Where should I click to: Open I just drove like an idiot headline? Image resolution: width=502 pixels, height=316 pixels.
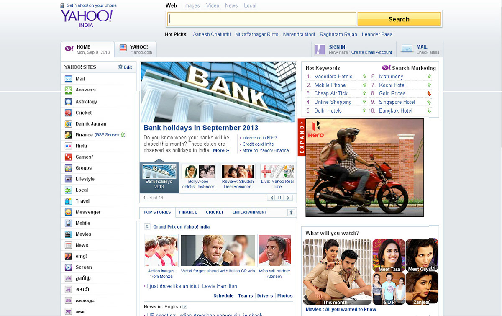pyautogui.click(x=192, y=286)
